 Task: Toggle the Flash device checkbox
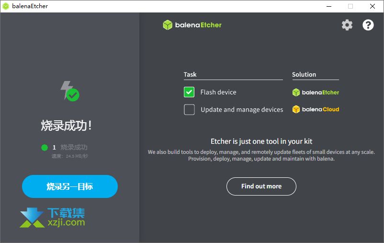[x=189, y=92]
